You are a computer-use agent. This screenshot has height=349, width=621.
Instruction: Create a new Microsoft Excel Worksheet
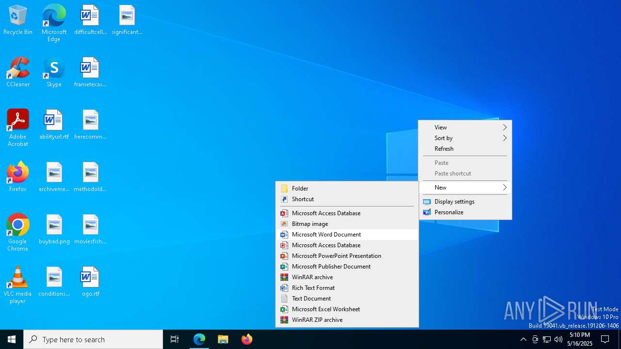point(347,309)
